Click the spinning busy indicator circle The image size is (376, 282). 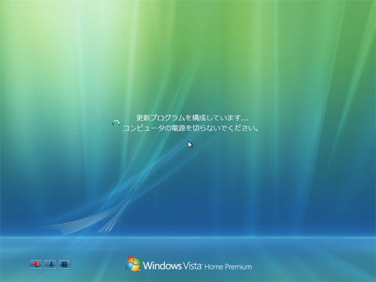[116, 123]
